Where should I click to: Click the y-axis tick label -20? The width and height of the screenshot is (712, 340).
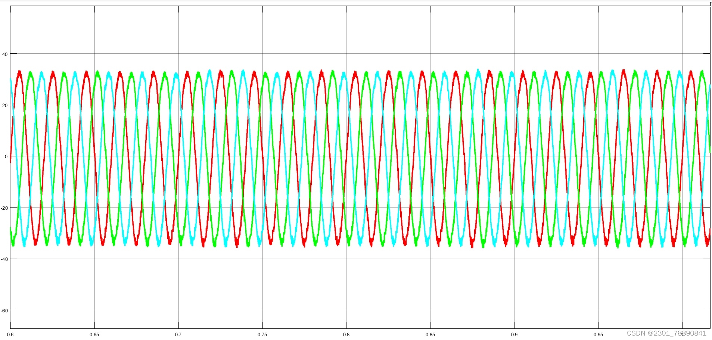[x=4, y=208]
